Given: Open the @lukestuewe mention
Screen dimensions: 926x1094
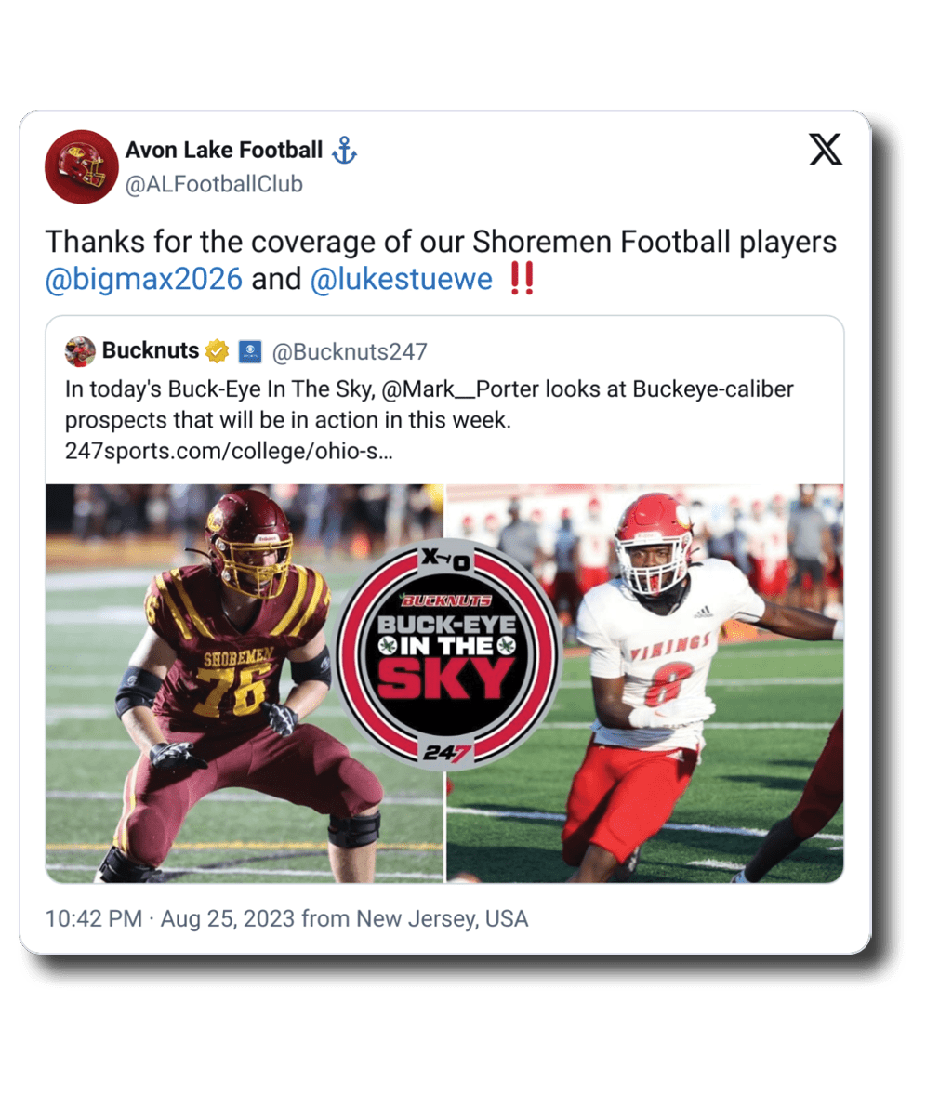Looking at the screenshot, I should tap(402, 279).
